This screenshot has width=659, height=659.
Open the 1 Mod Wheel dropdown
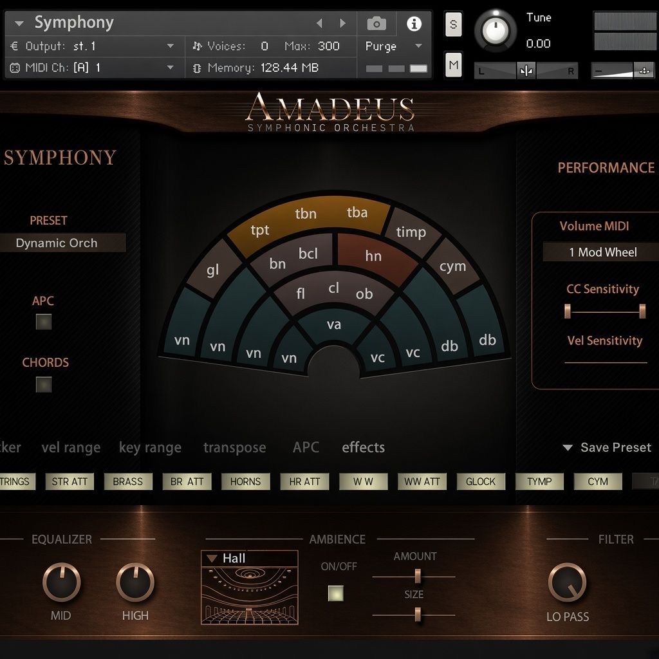pyautogui.click(x=602, y=252)
